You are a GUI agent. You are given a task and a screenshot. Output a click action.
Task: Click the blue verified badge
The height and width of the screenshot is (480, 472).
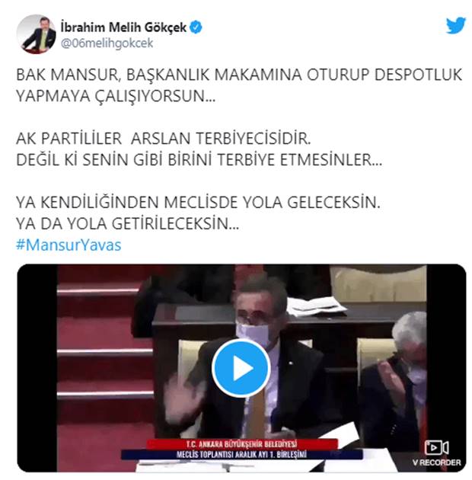pyautogui.click(x=196, y=27)
